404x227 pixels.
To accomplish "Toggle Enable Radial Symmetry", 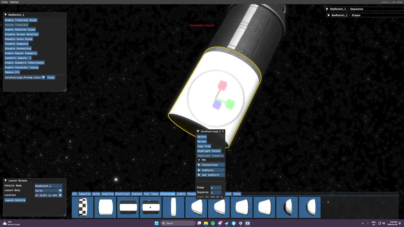I will 21,53.
